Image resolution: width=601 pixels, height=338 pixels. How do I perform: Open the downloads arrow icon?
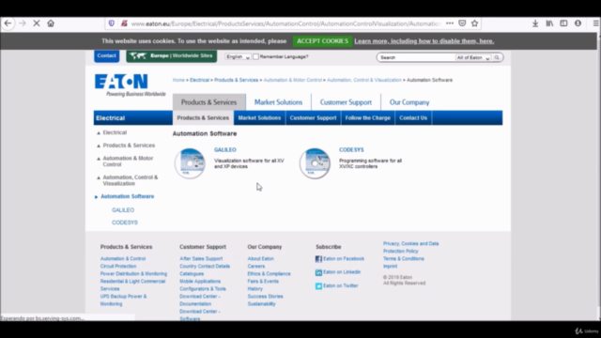click(535, 23)
